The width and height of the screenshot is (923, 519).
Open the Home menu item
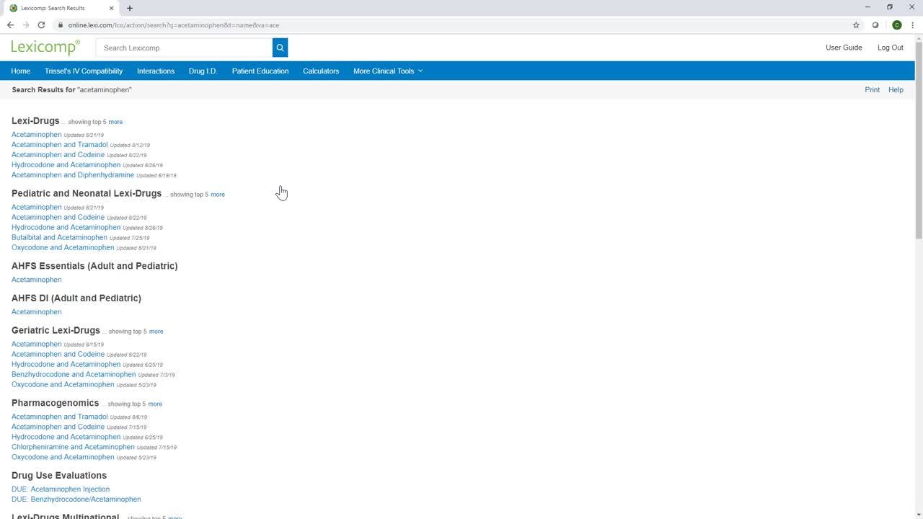tap(21, 71)
